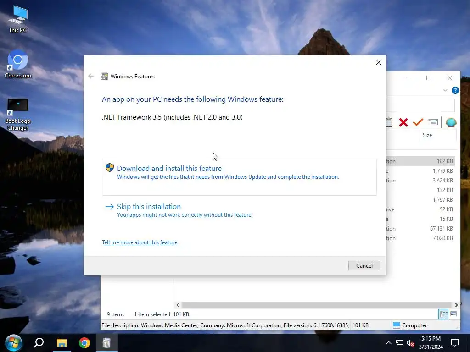Click the blue arrow beside Skip this installation
The width and height of the screenshot is (470, 352).
point(110,207)
